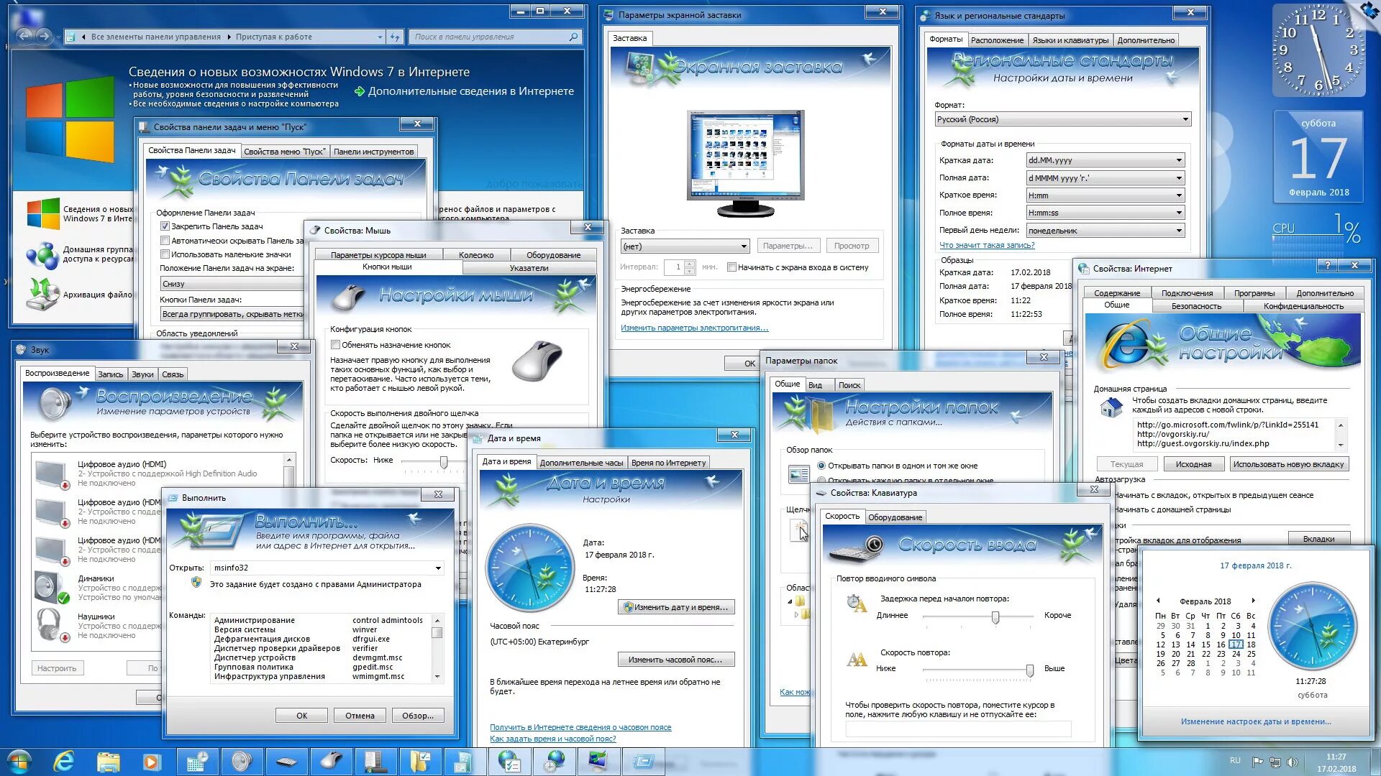
Task: Click the Sound speaker taskbar icon
Action: point(242,761)
